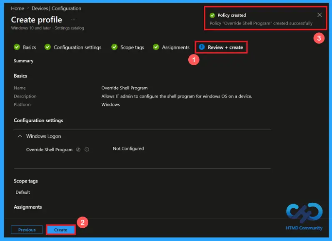Screen dimensions: 332x241
Task: Click the Platform field label
Action: 22,105
